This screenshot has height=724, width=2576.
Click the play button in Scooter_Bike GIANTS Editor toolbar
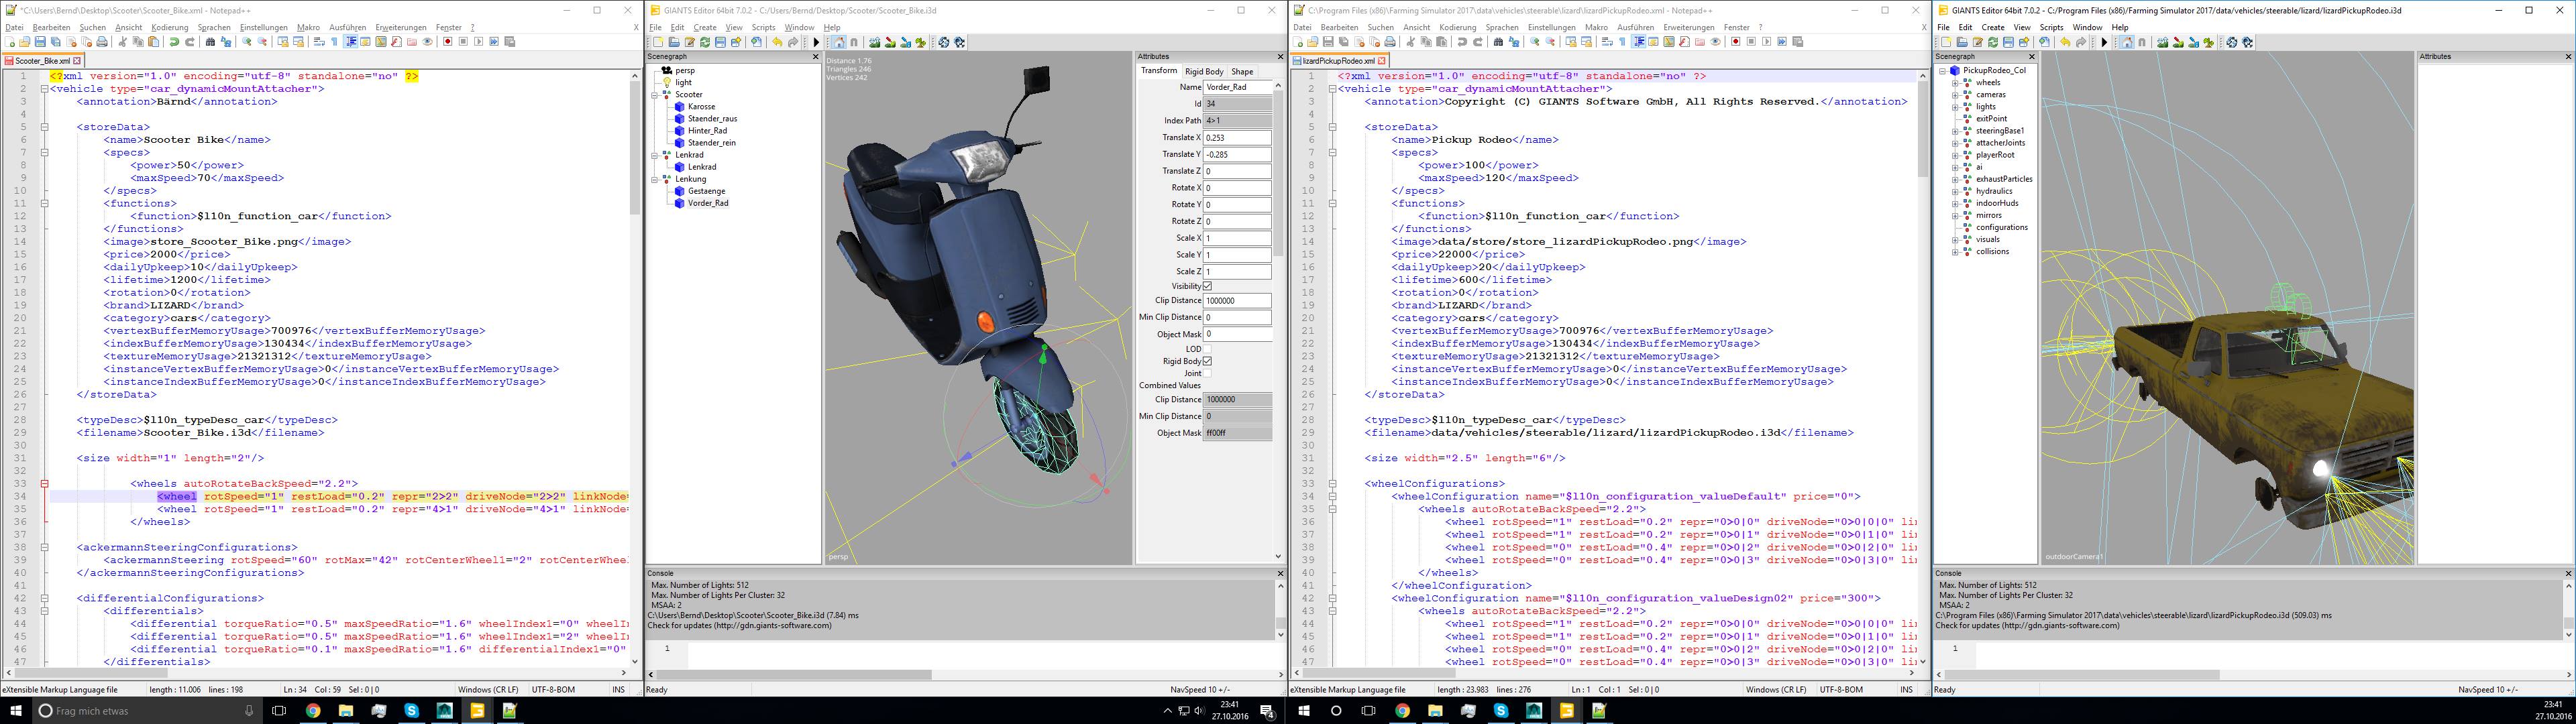[x=816, y=42]
